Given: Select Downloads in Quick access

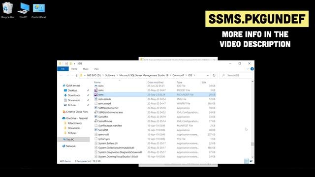Looking at the screenshot, I should pos(74,95).
